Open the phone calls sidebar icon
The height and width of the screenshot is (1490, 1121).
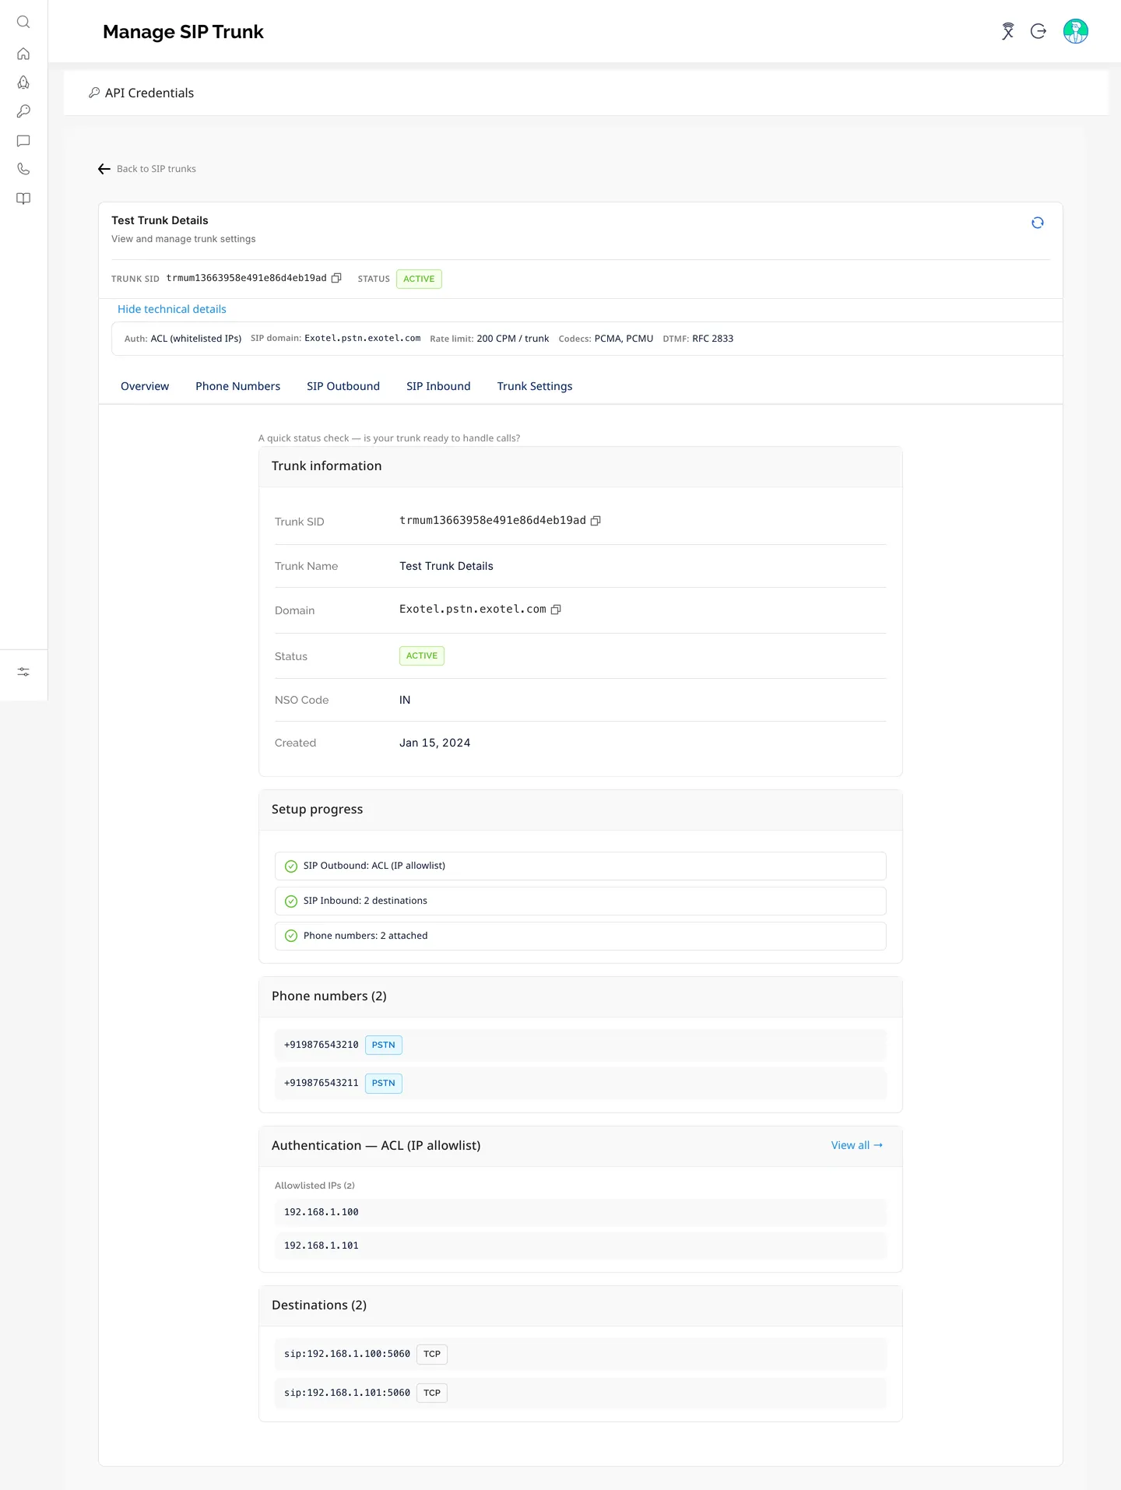pos(23,169)
